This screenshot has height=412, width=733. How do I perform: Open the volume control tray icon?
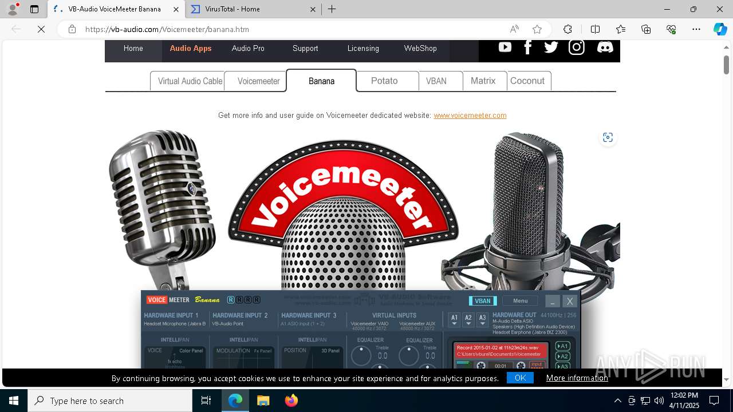coord(659,401)
